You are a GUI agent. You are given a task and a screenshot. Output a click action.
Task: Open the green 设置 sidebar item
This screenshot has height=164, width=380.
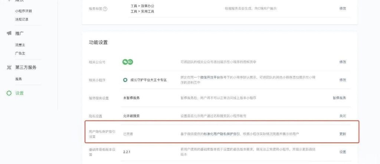click(19, 93)
